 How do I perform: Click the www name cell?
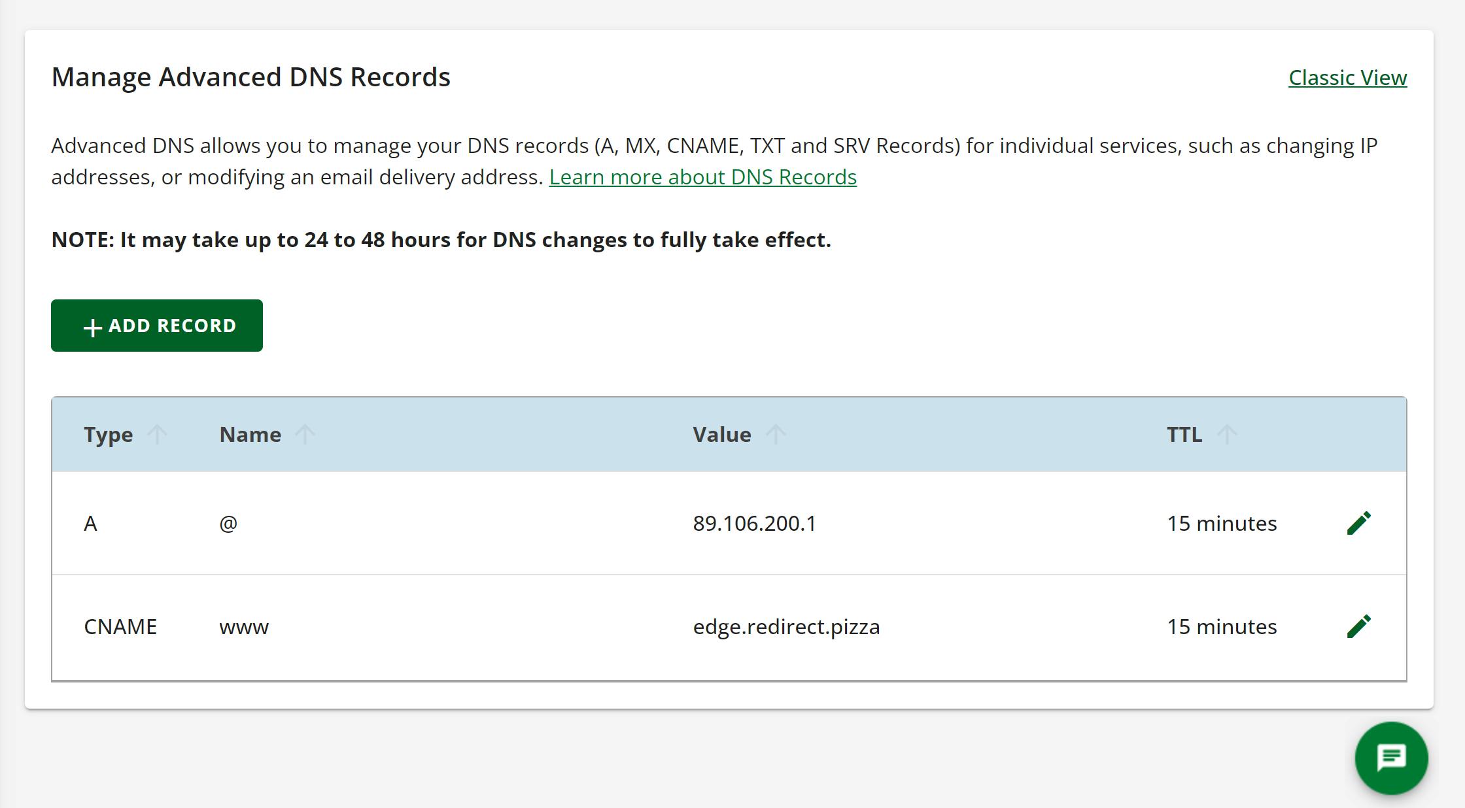pos(244,626)
